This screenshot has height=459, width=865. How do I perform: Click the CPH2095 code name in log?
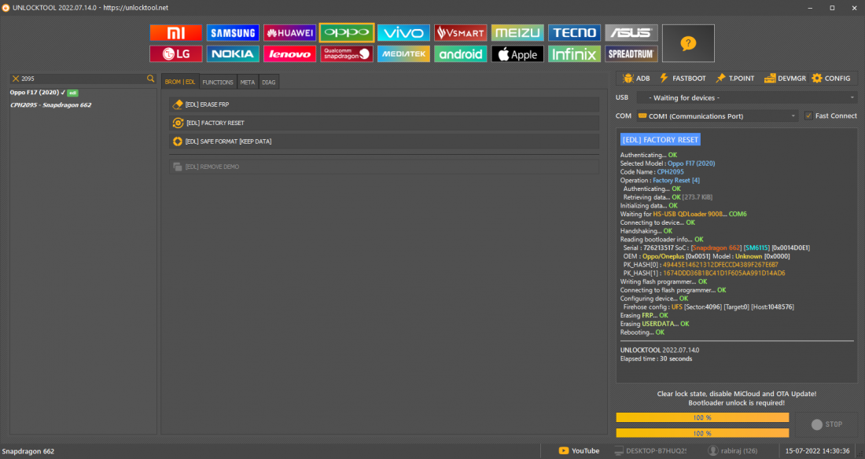(670, 171)
